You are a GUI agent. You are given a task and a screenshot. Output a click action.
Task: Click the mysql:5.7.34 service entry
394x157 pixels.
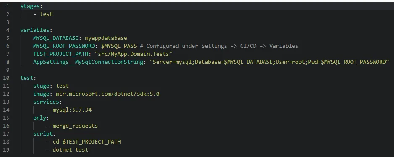tap(72, 110)
